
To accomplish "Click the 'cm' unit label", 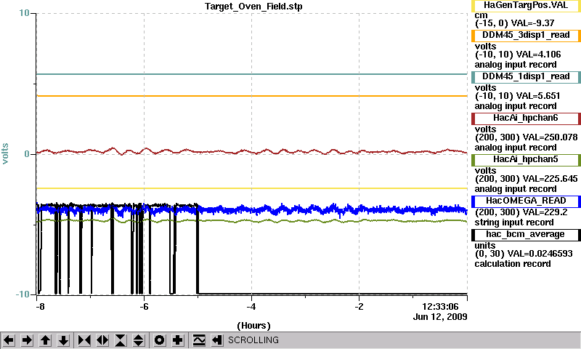I will (481, 15).
